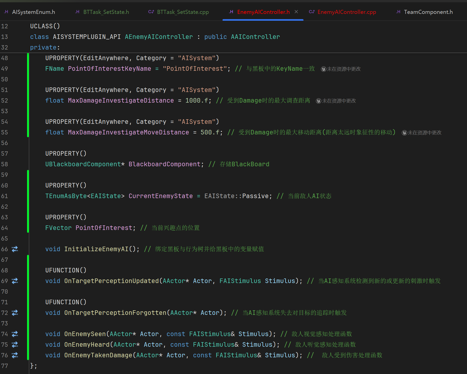
Task: Click the AISYSTEMPLUGIN_API macro
Action: coord(87,37)
